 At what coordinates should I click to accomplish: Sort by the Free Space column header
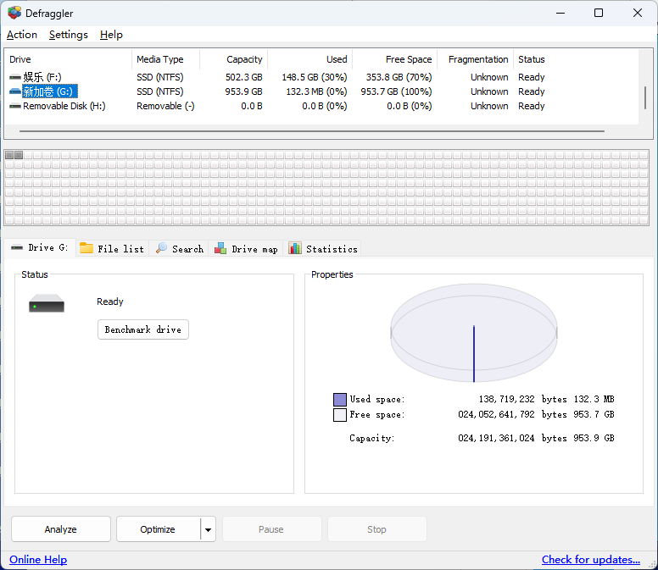tap(395, 59)
